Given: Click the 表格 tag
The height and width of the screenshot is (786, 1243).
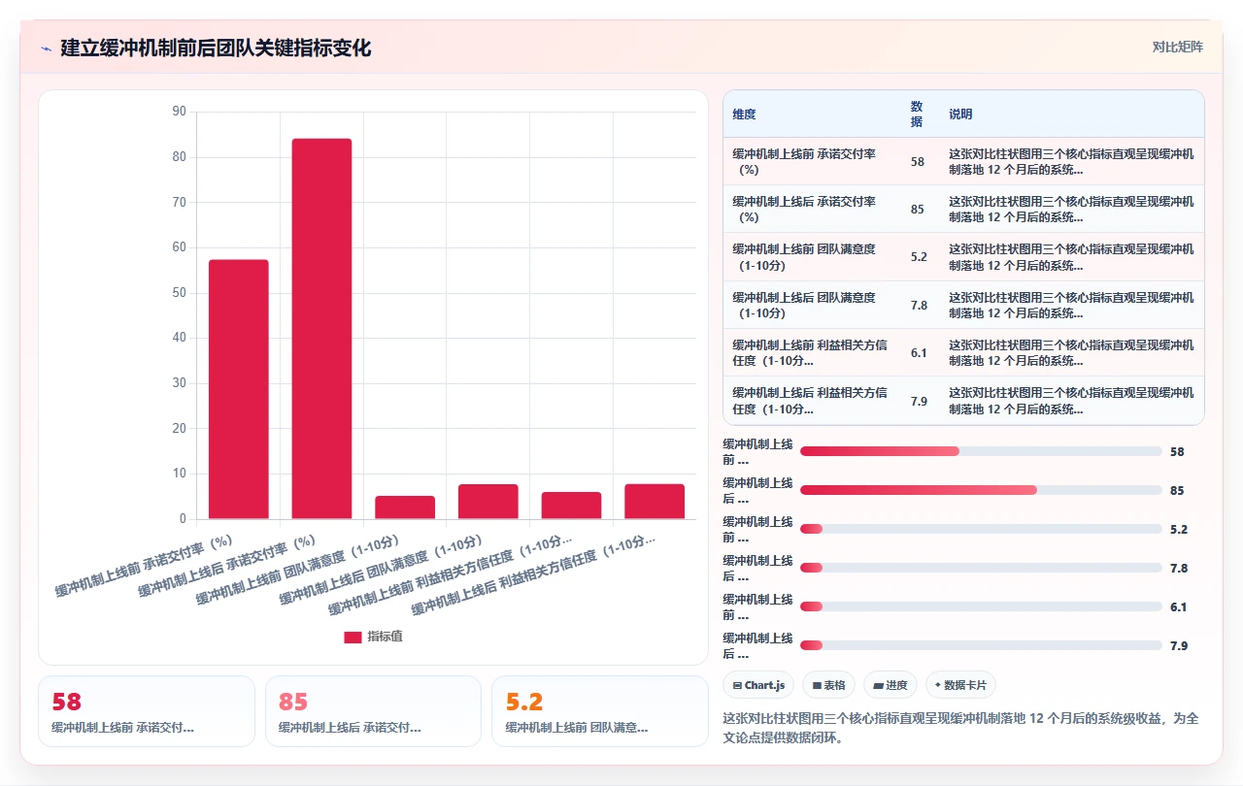Looking at the screenshot, I should click(828, 685).
